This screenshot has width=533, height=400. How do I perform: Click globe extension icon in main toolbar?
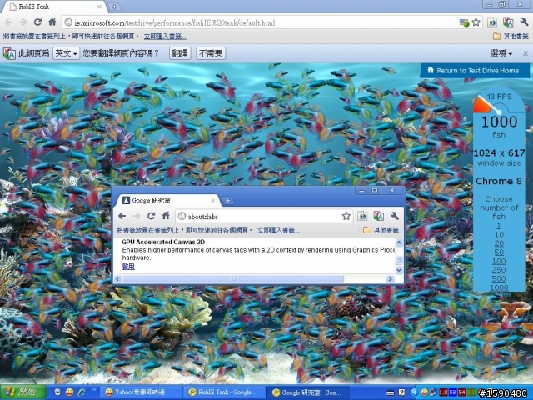tap(492, 22)
